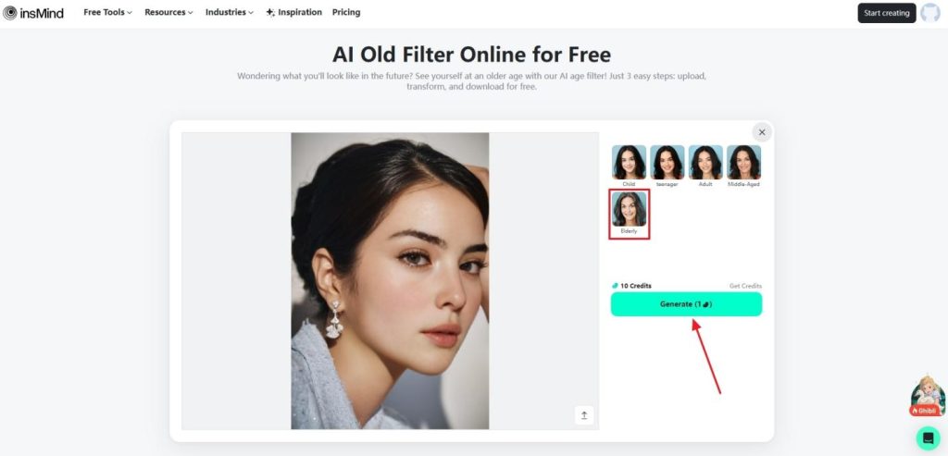Click the green credits leaf icon
The height and width of the screenshot is (456, 948).
(x=615, y=286)
